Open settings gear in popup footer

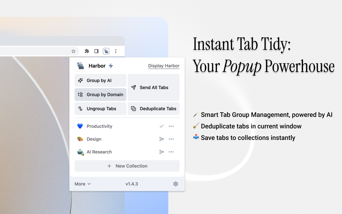click(176, 184)
